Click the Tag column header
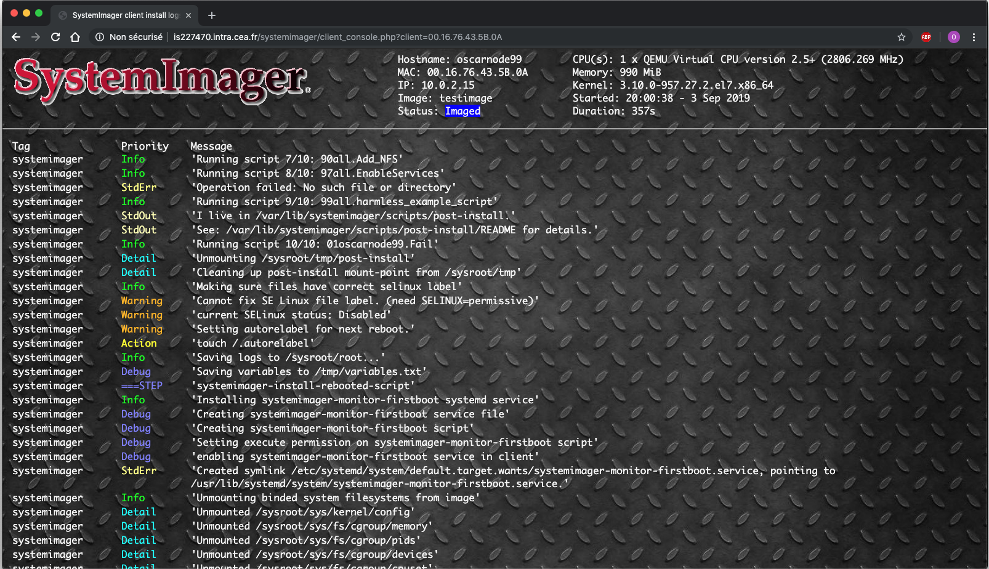This screenshot has height=569, width=989. click(x=21, y=146)
